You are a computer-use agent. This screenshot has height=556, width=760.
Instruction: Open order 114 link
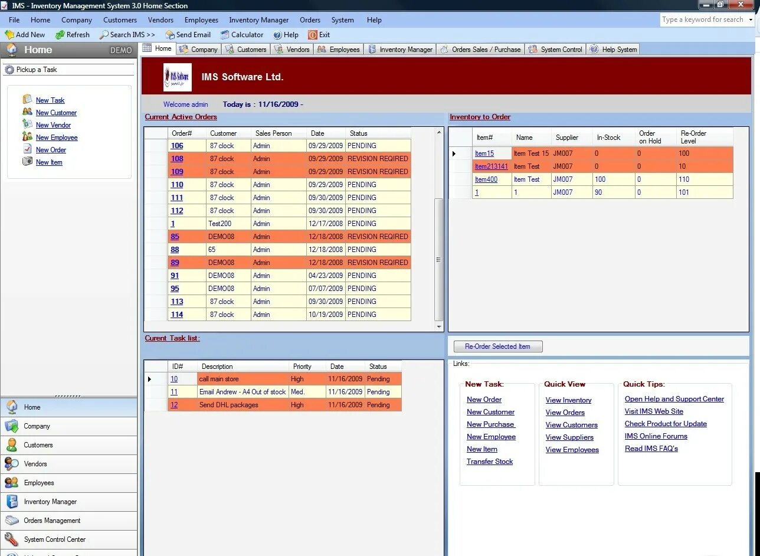pos(177,315)
